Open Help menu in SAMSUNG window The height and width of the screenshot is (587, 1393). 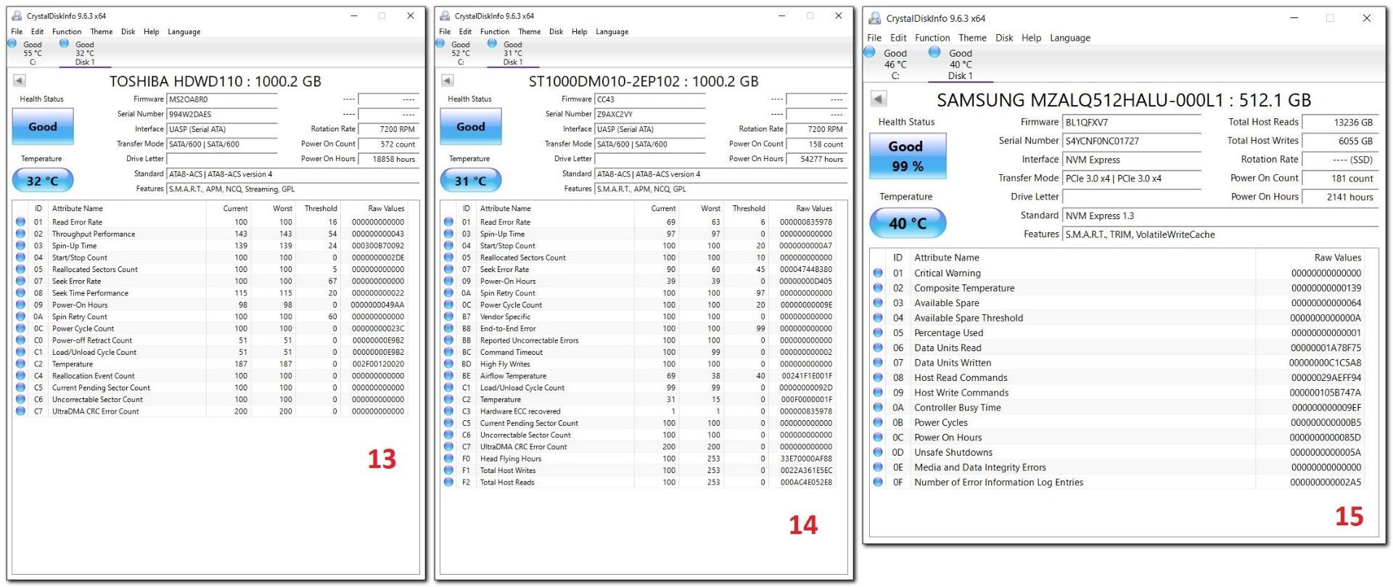[1031, 38]
